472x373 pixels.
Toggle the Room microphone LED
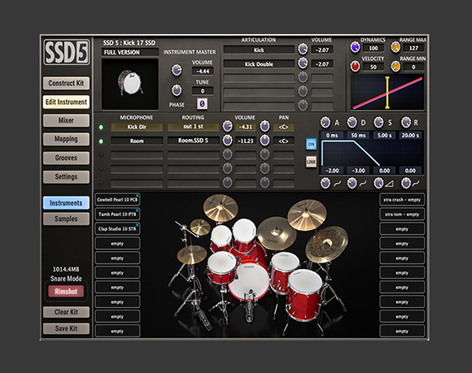pos(101,141)
